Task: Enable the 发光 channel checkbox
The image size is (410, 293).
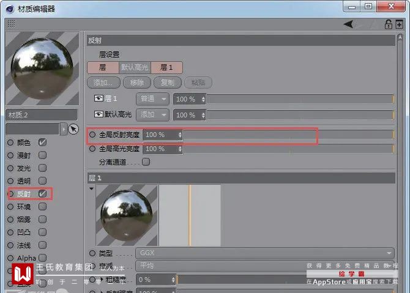Action: [x=42, y=168]
